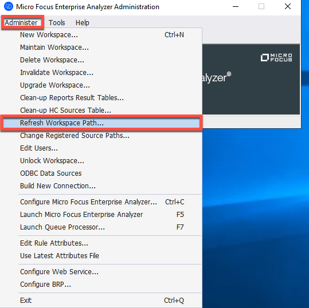Choose Unlock Workspace... menu item

101,161
